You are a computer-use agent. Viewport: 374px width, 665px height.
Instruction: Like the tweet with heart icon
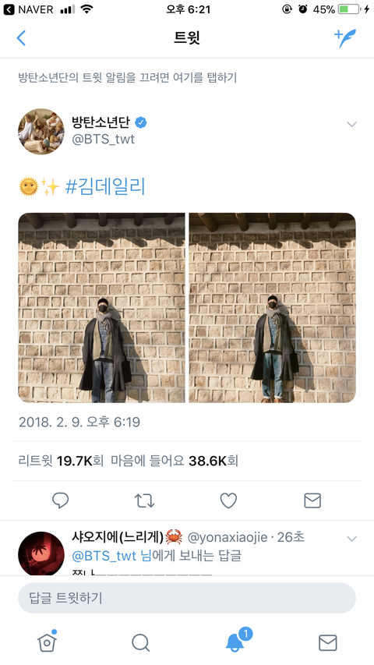pos(228,501)
